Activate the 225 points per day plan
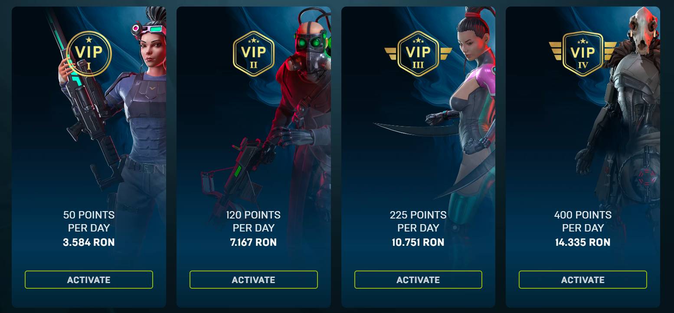Viewport: 674px width, 313px height. [x=418, y=280]
